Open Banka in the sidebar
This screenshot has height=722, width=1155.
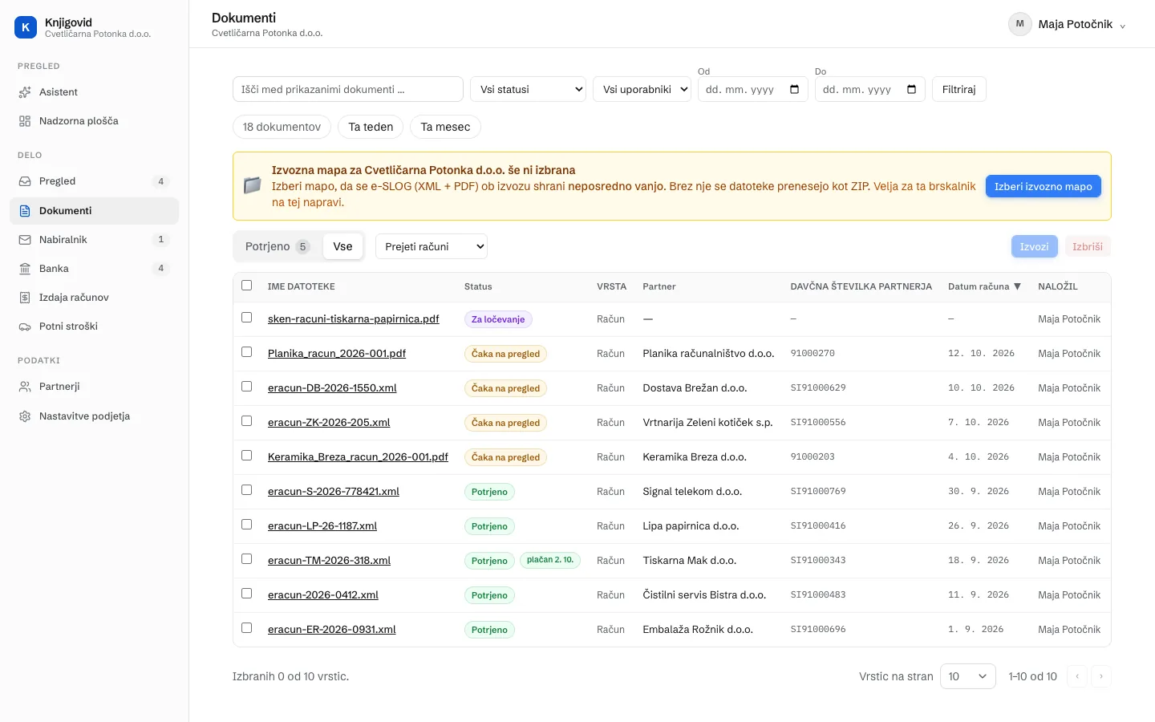click(94, 269)
